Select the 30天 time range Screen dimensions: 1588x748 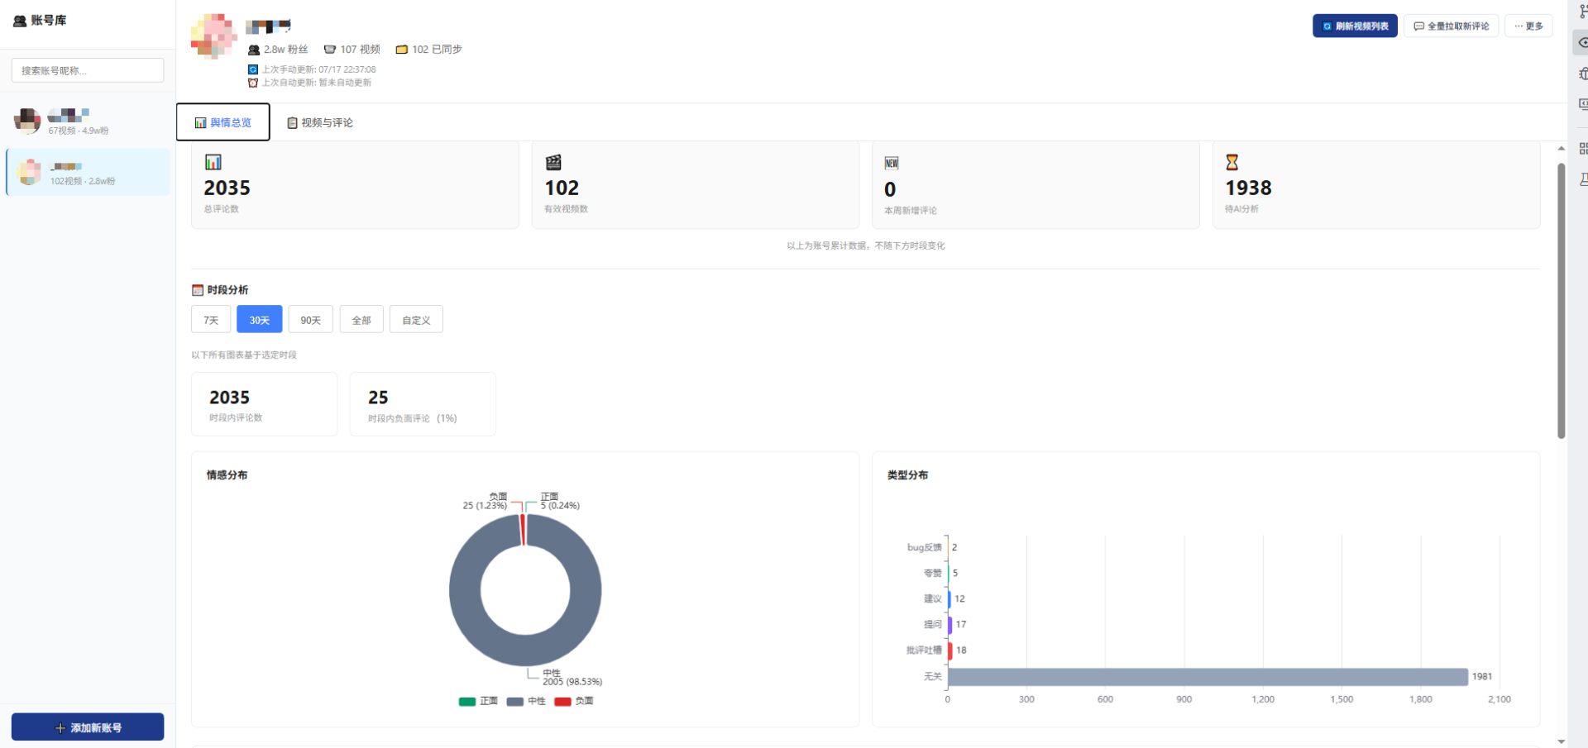coord(260,320)
